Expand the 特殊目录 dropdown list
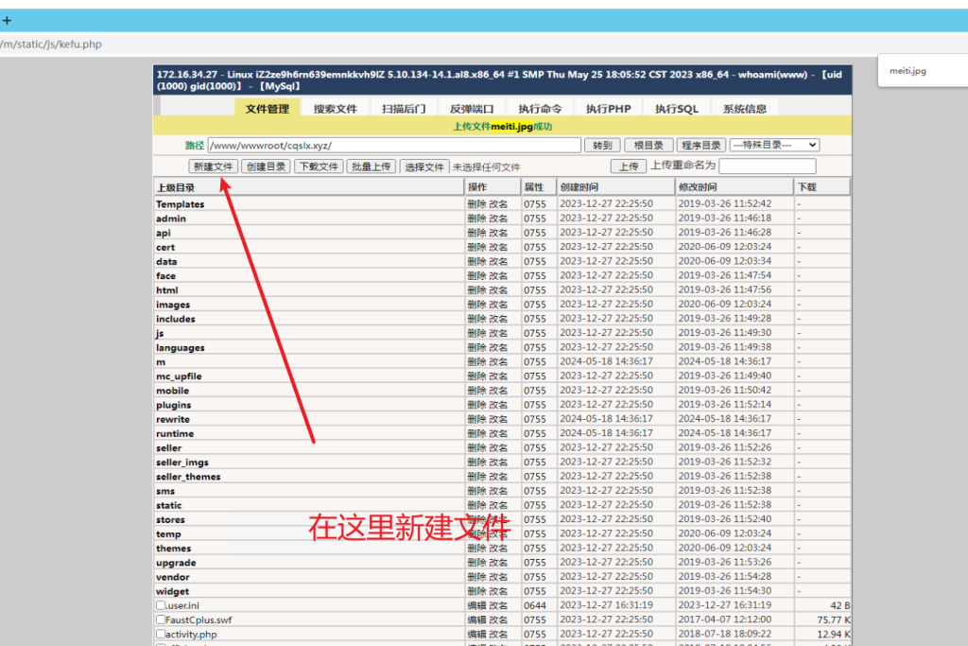Image resolution: width=968 pixels, height=646 pixels. [774, 145]
